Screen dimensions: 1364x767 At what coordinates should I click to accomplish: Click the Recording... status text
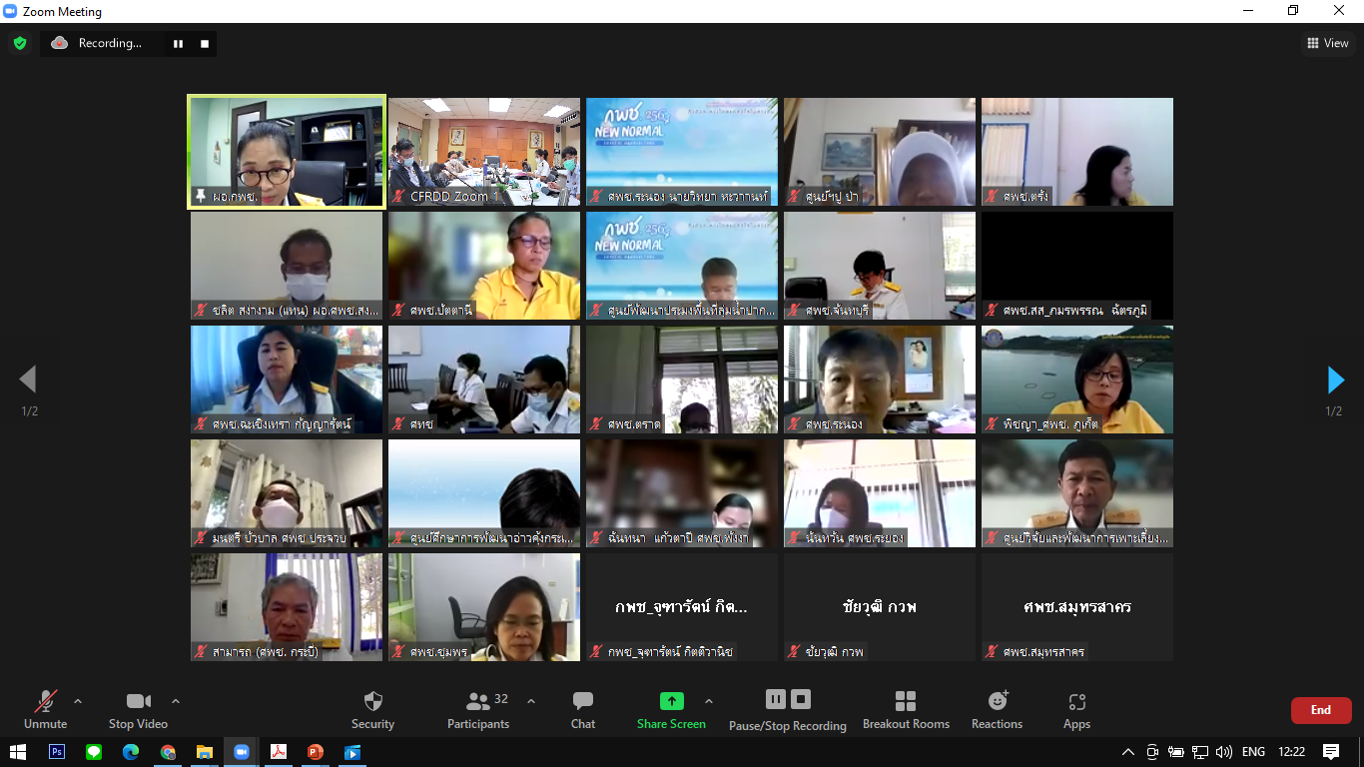click(x=110, y=43)
